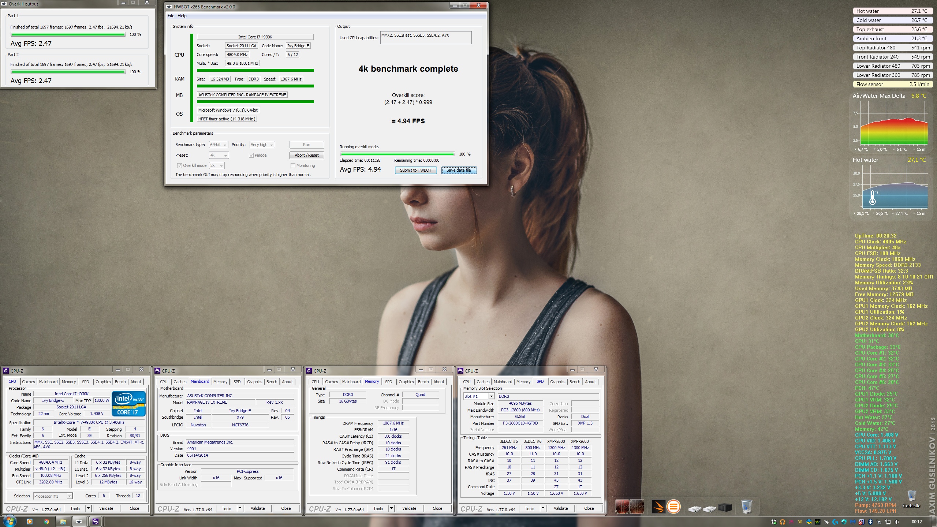Click Save data file button
937x527 pixels.
pos(459,171)
